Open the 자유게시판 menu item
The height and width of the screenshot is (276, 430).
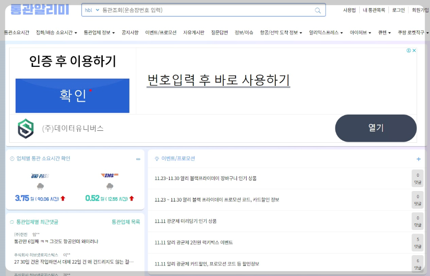[x=193, y=32]
